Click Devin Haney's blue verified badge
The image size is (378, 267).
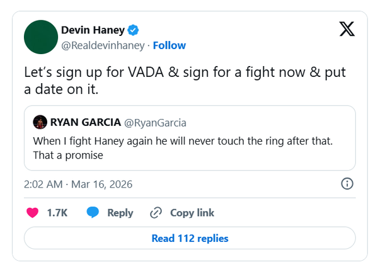coord(134,30)
